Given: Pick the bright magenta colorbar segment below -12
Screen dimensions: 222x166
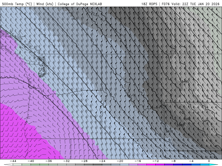Looking at the screenshot, I should (151, 165).
